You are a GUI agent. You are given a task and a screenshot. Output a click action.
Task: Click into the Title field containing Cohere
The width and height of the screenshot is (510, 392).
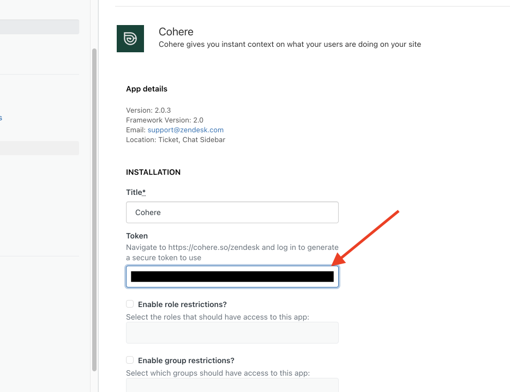[x=232, y=212]
